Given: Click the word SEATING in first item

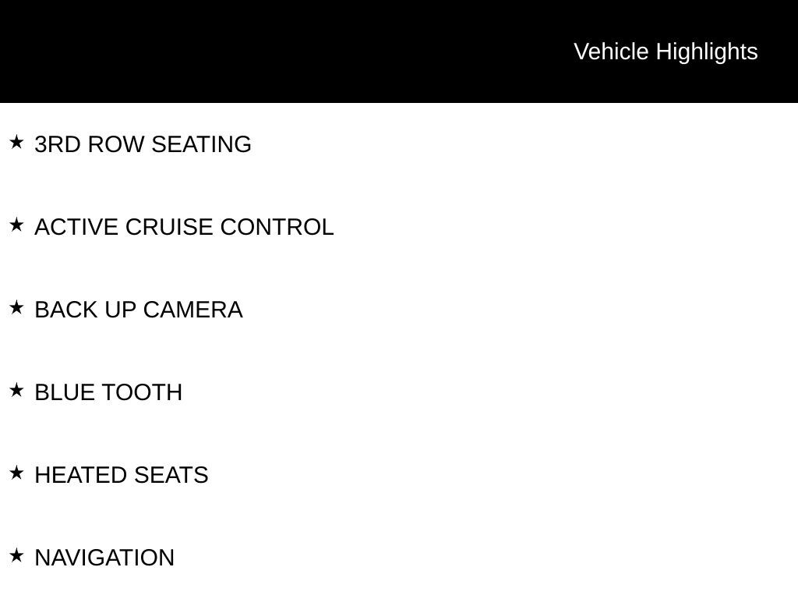Looking at the screenshot, I should pyautogui.click(x=201, y=145).
